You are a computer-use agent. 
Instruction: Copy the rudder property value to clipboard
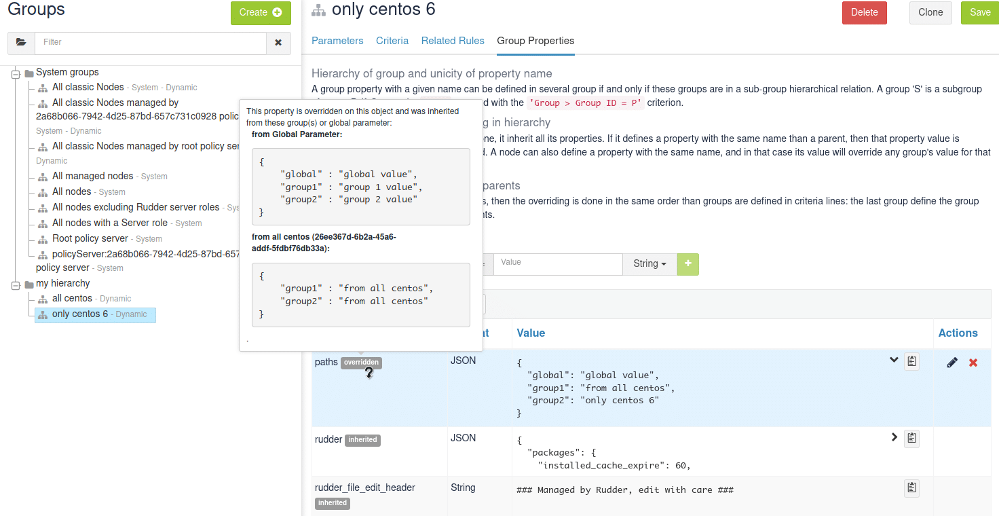(x=911, y=439)
